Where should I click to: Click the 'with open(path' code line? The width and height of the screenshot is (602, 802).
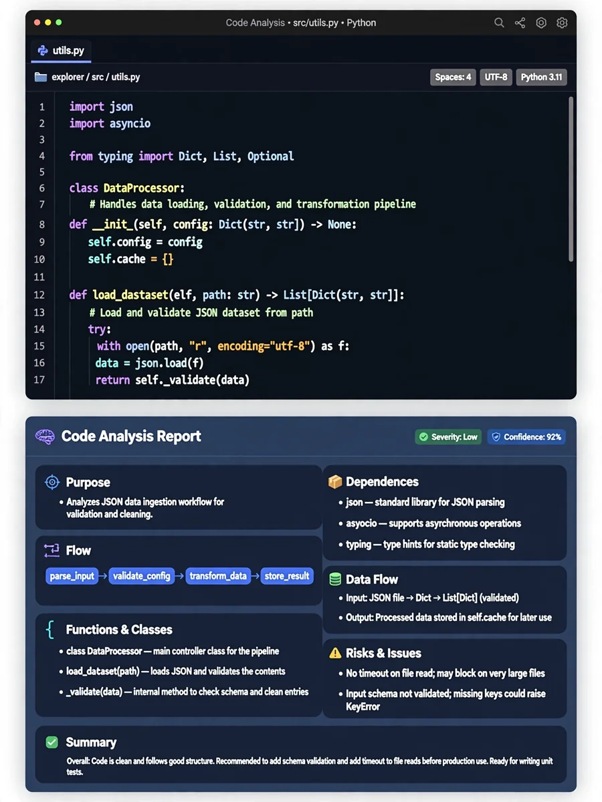tap(223, 346)
